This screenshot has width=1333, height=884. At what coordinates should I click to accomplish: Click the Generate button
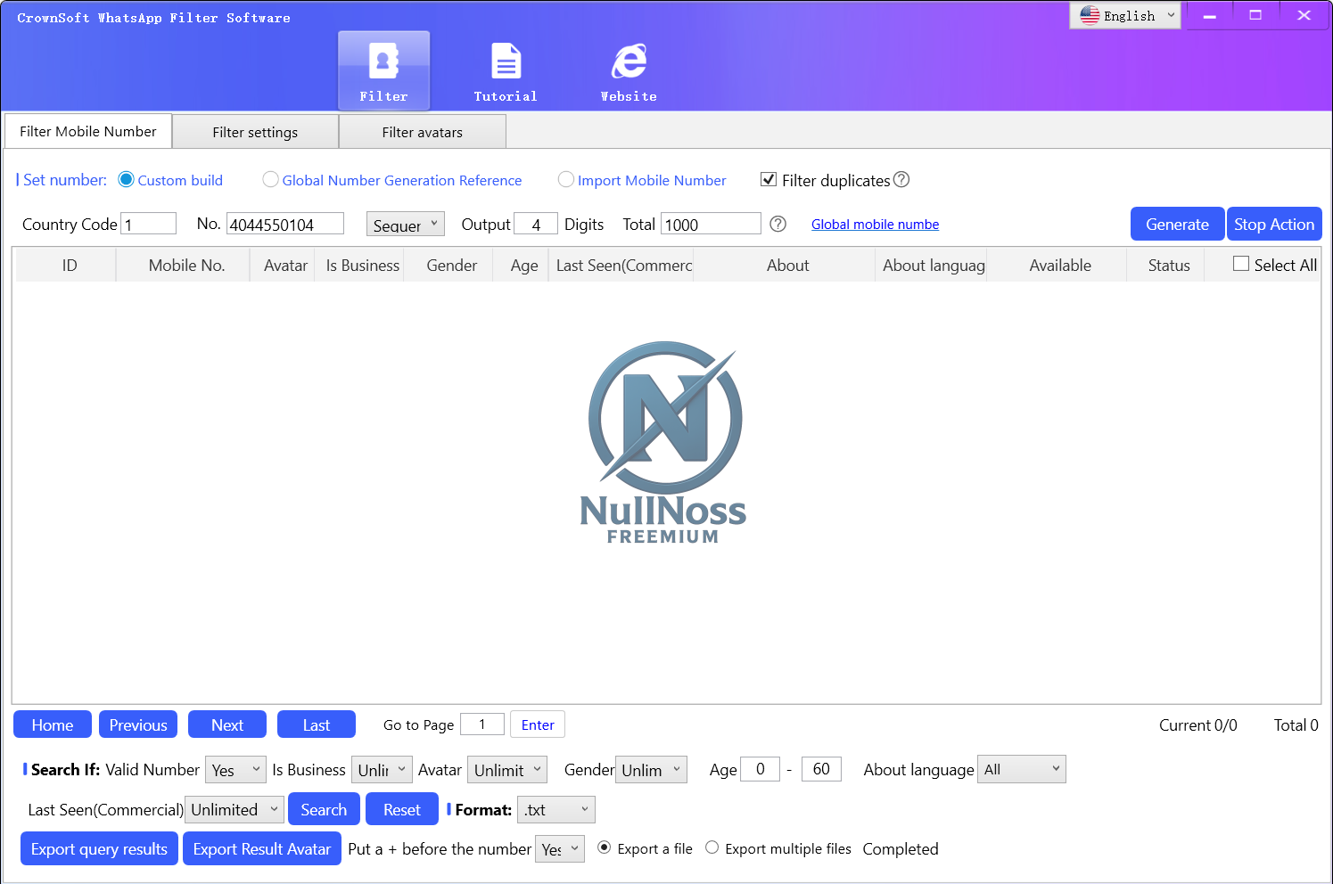[x=1176, y=225]
